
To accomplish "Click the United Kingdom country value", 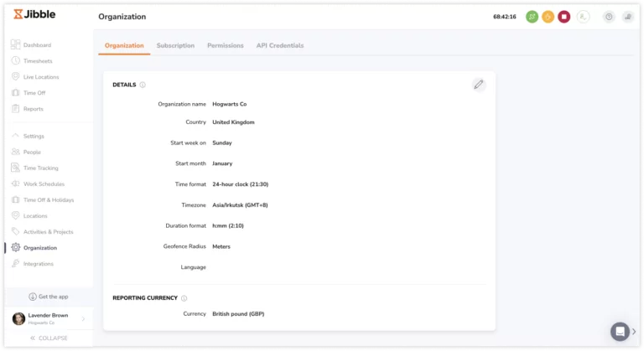I will pyautogui.click(x=233, y=122).
